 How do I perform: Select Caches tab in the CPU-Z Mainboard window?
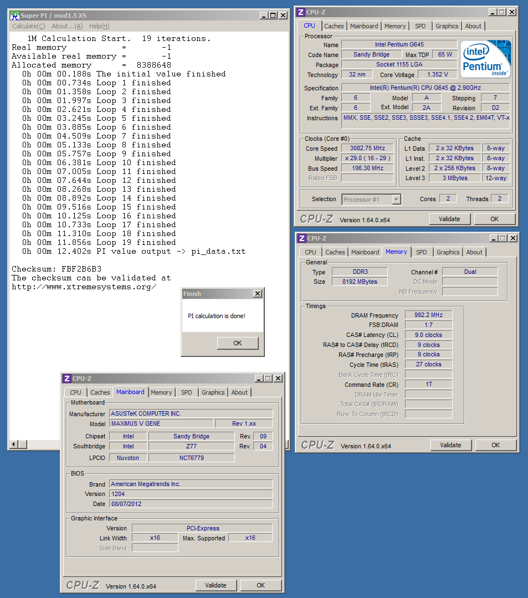pos(100,392)
